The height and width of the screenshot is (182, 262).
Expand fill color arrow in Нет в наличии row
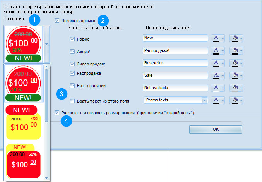[241, 88]
